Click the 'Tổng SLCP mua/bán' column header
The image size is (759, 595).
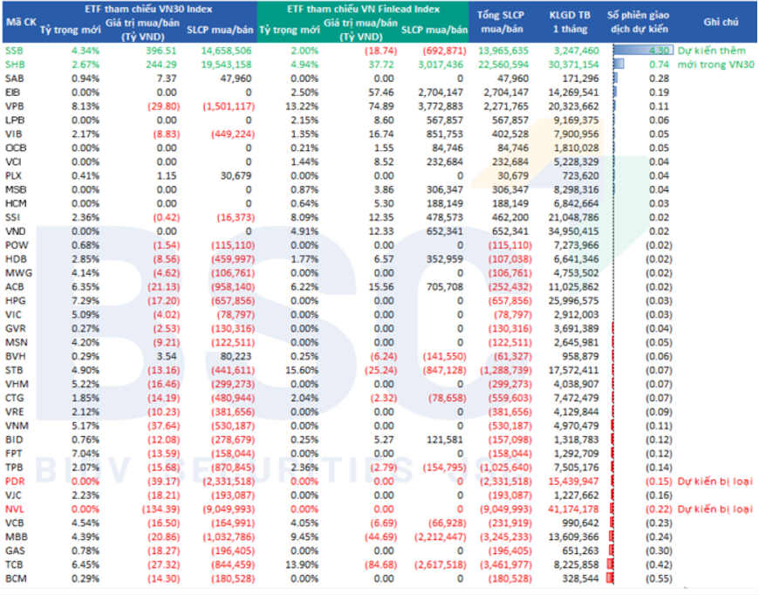pyautogui.click(x=501, y=23)
